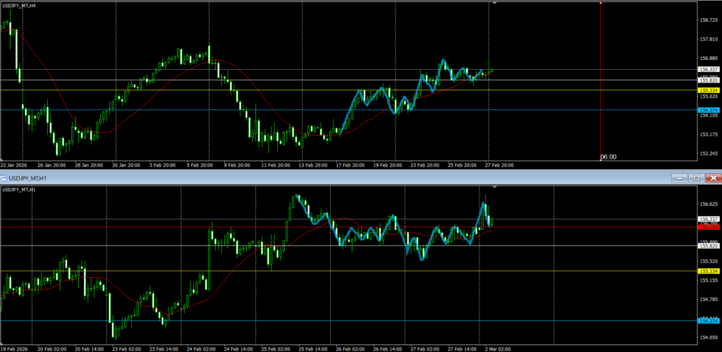722x352 pixels.
Task: Click the yellow 155.334 price label on H4 chart
Action: [708, 90]
